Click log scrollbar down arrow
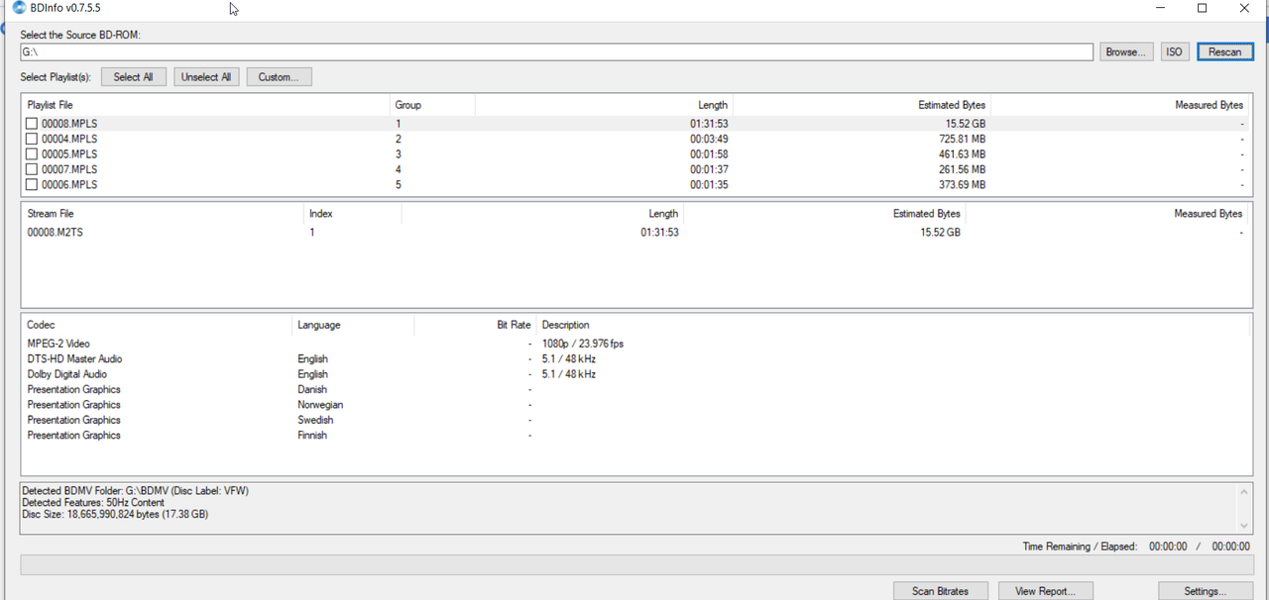 pyautogui.click(x=1243, y=526)
